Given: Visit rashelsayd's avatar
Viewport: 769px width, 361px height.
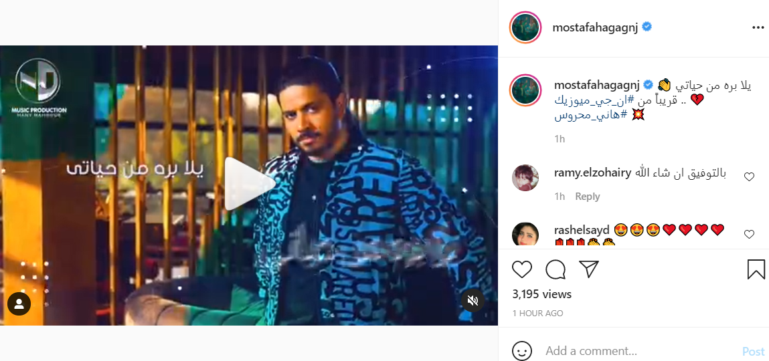Looking at the screenshot, I should tap(525, 235).
